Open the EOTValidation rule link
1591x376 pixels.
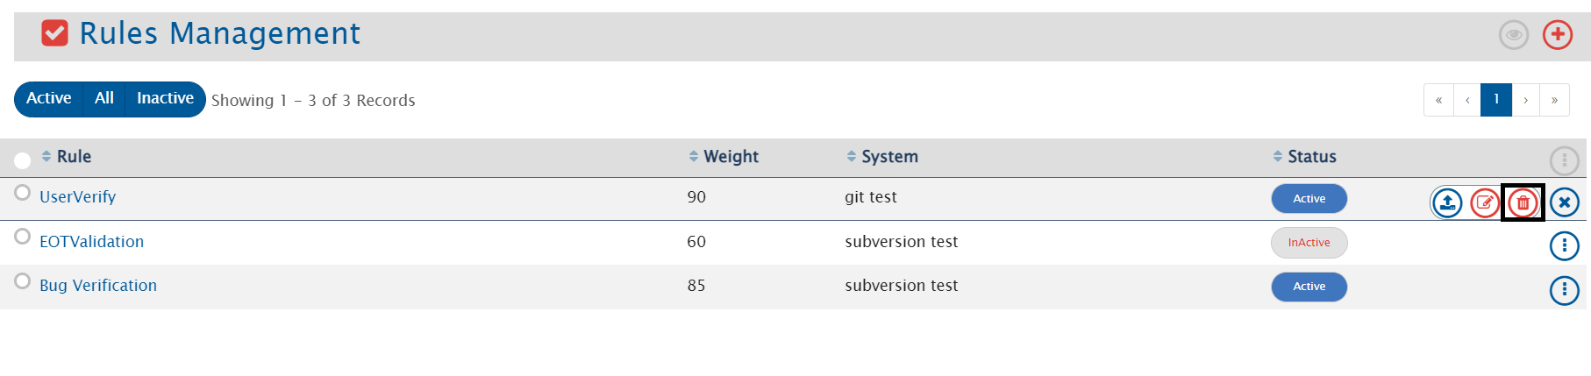91,242
